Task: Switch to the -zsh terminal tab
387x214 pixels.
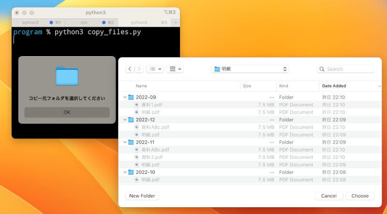Action: (x=83, y=22)
